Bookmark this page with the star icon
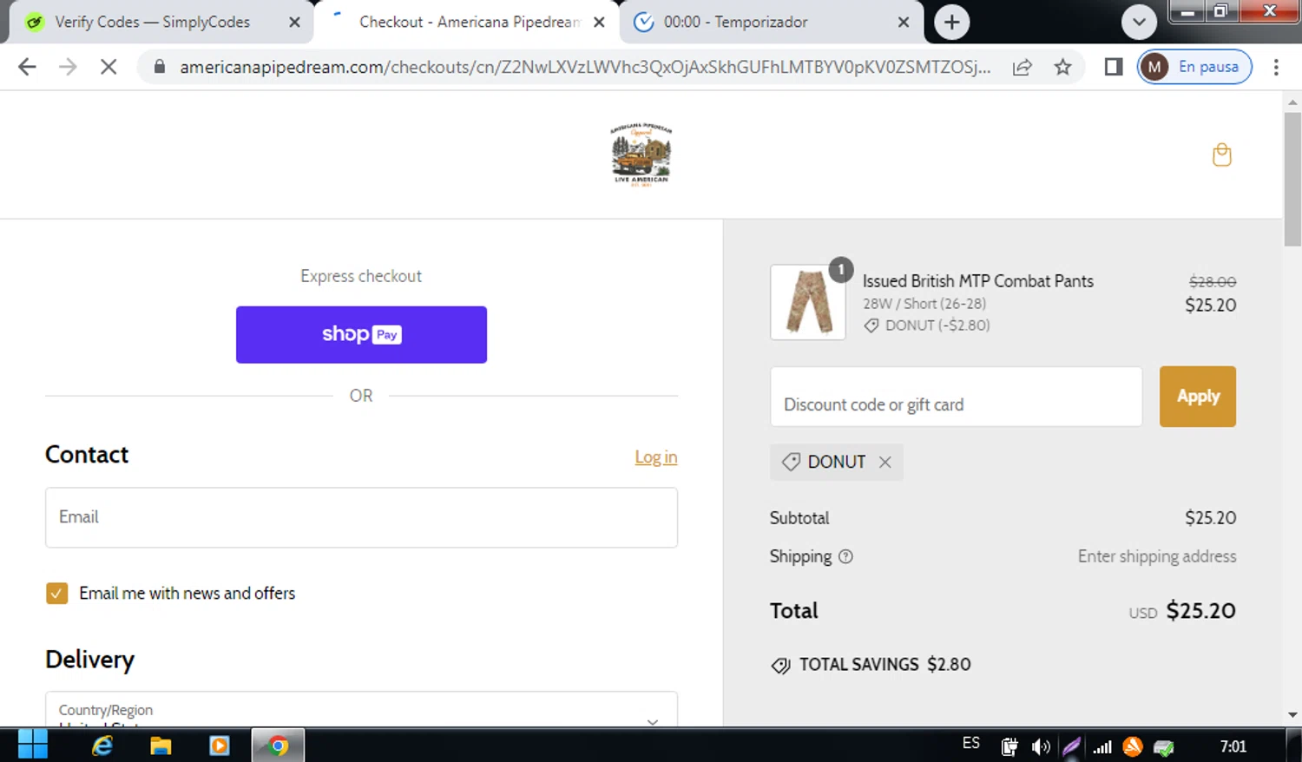 click(x=1062, y=67)
